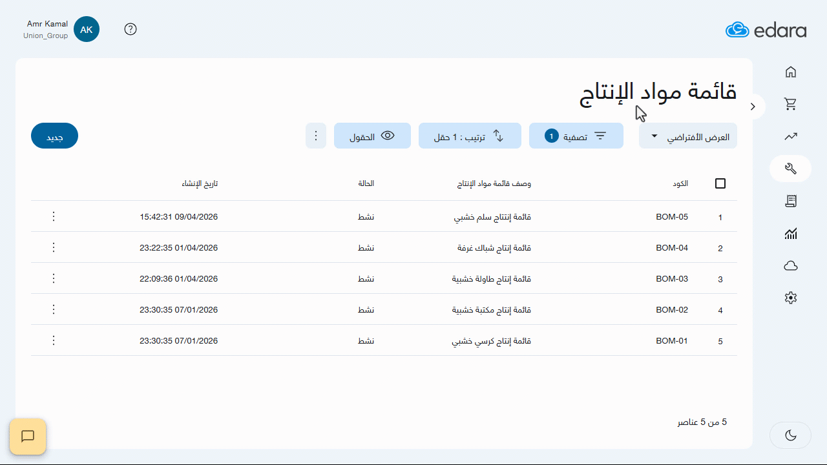This screenshot has height=465, width=827.
Task: Click the edara logo
Action: click(766, 30)
